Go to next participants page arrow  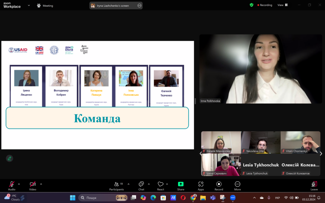click(321, 154)
